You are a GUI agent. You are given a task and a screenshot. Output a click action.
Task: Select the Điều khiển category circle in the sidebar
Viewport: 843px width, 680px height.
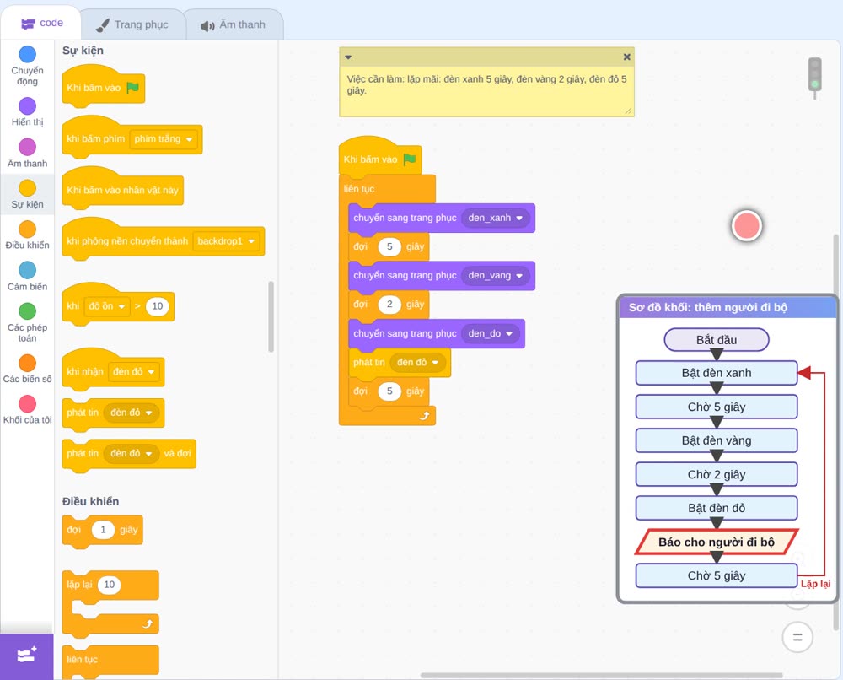coord(28,229)
